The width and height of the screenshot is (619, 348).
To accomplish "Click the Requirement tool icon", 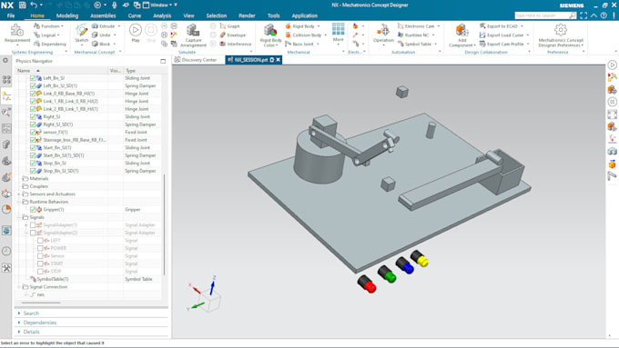I will coord(17,31).
